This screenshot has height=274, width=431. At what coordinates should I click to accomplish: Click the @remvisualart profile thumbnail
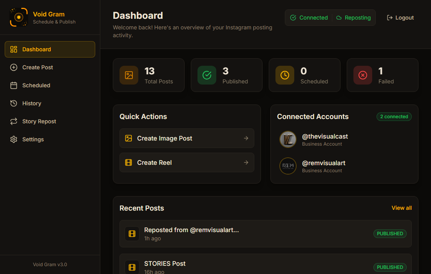[288, 166]
